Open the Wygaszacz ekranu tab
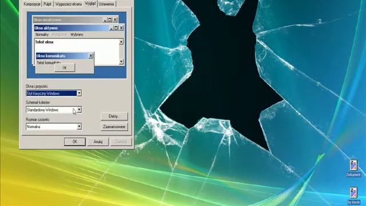 click(x=69, y=4)
